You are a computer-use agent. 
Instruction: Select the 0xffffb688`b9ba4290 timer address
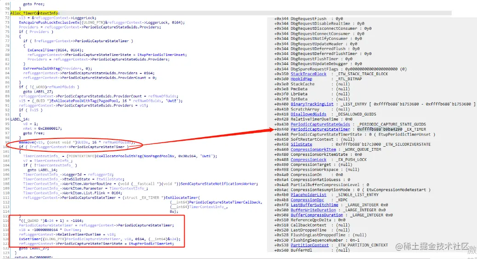click(380, 129)
